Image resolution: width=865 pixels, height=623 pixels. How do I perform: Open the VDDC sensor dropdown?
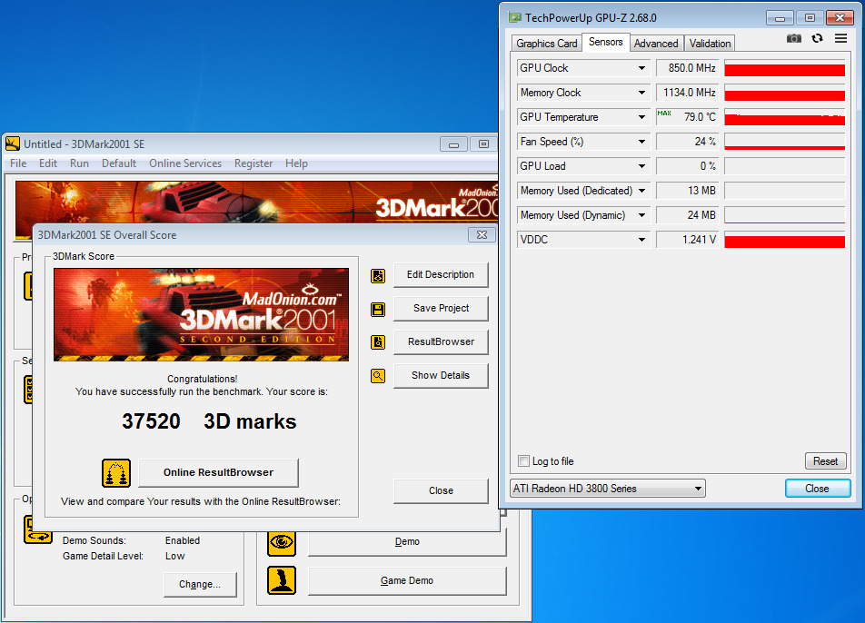(x=641, y=240)
